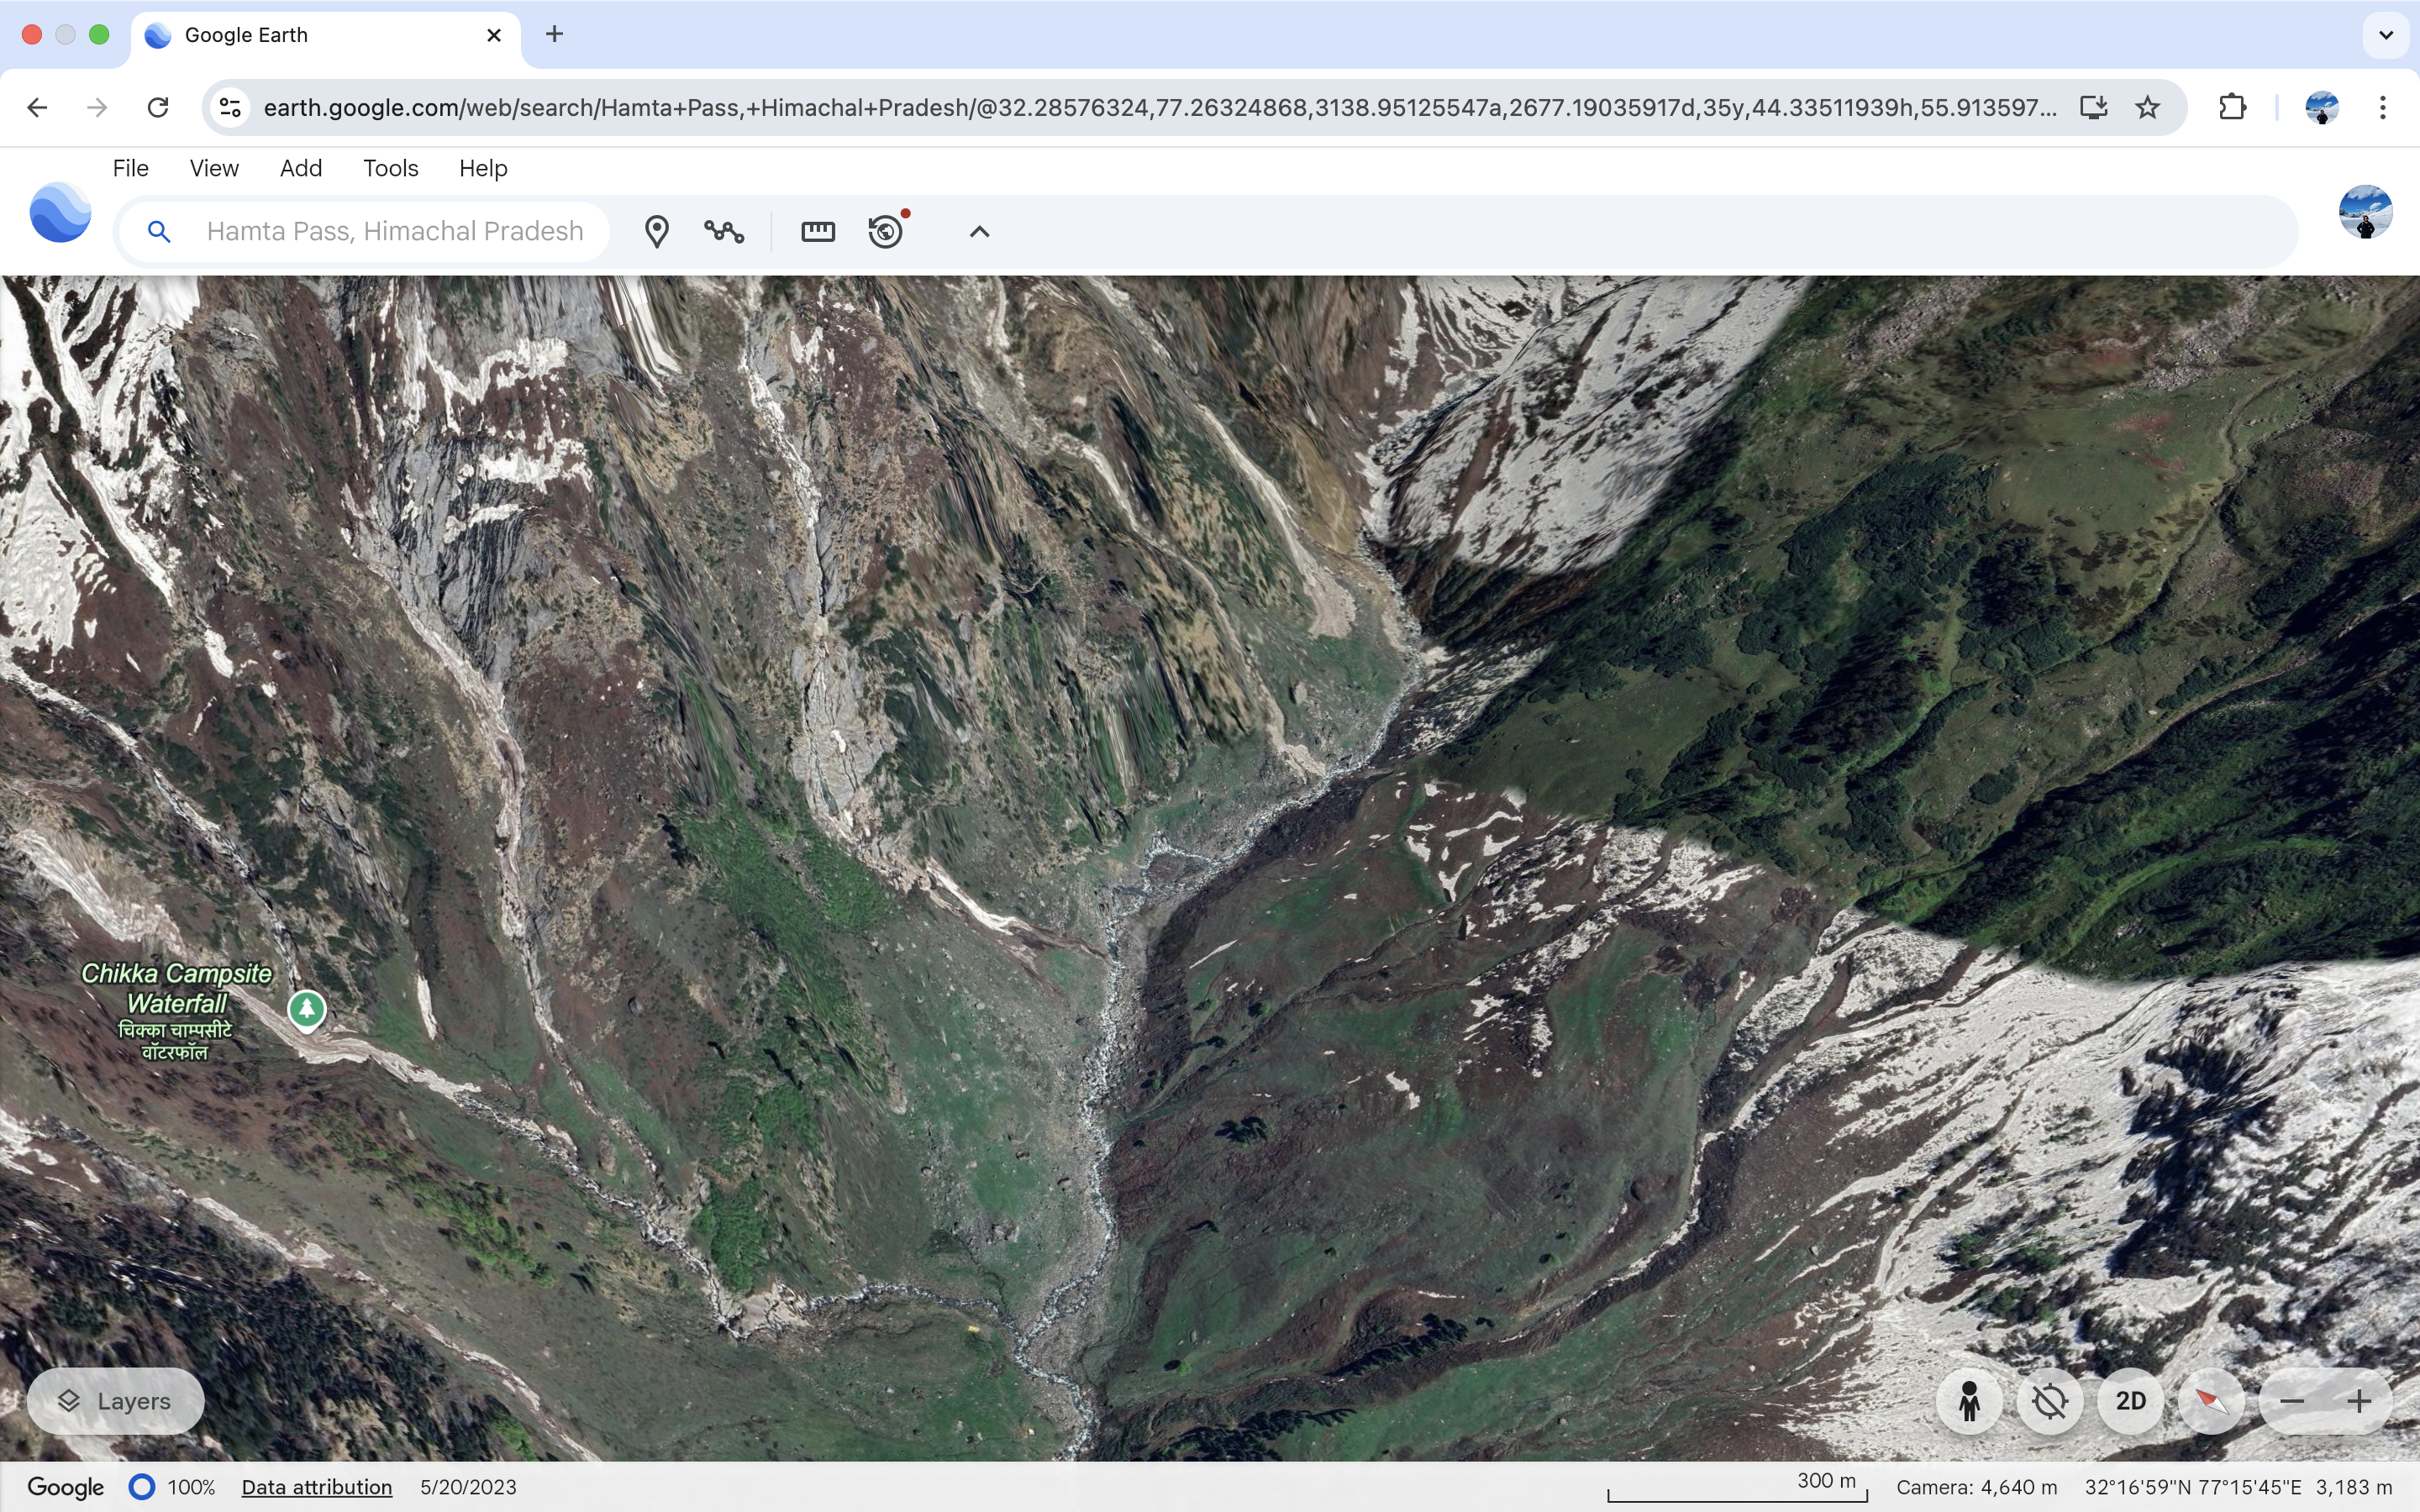Click the Chikka Campsite Waterfall label

176,1011
